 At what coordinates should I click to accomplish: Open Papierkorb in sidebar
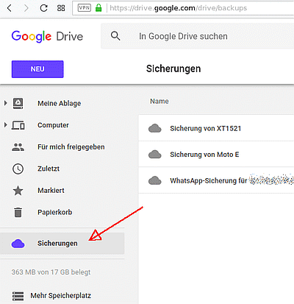point(55,212)
